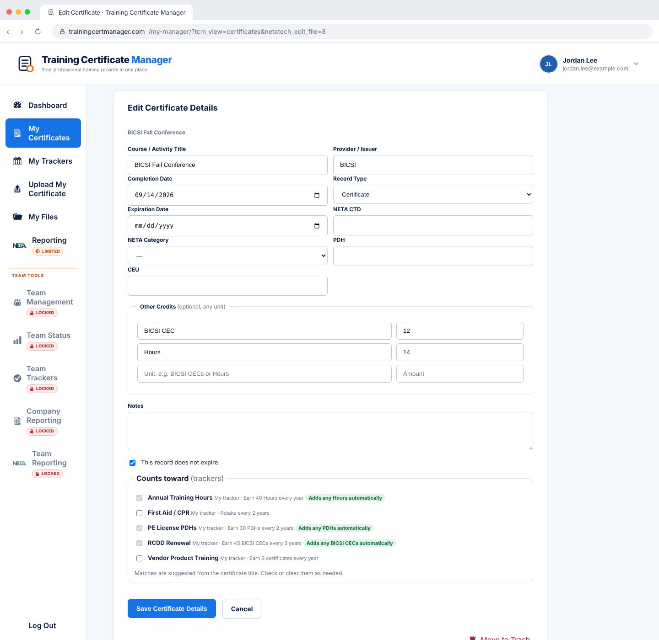This screenshot has width=659, height=640.
Task: Open the Expiration Date calendar picker icon
Action: click(x=317, y=226)
